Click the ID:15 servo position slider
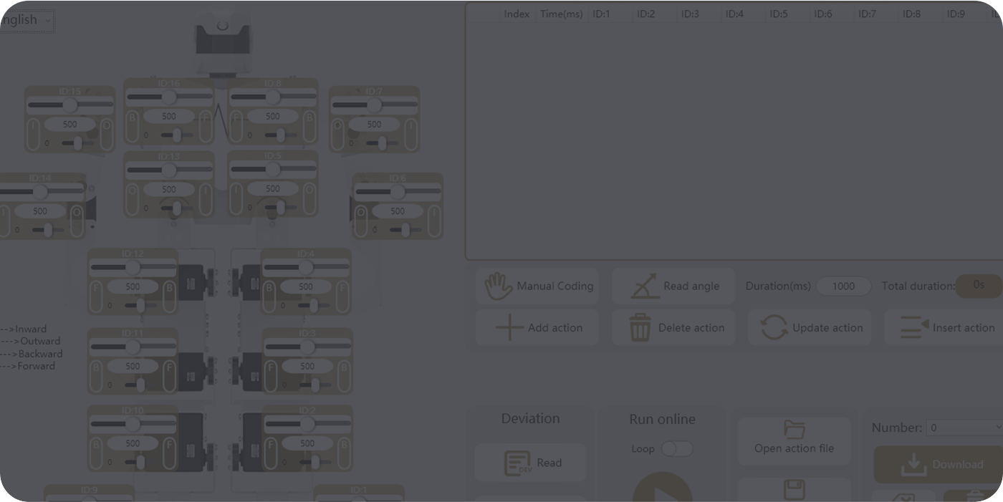 point(70,105)
